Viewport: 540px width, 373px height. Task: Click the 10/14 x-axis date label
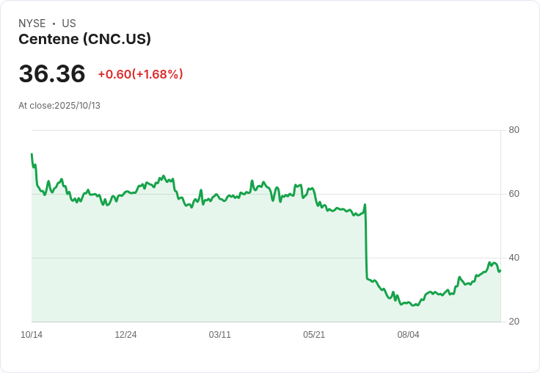pyautogui.click(x=32, y=335)
